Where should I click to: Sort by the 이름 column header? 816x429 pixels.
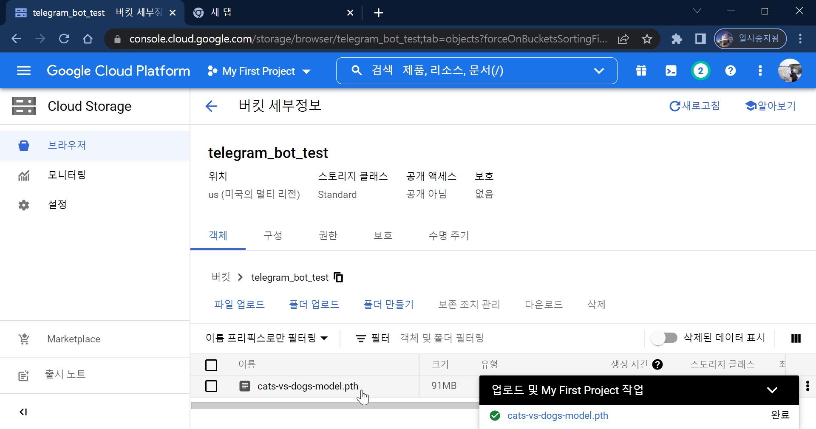pyautogui.click(x=247, y=364)
